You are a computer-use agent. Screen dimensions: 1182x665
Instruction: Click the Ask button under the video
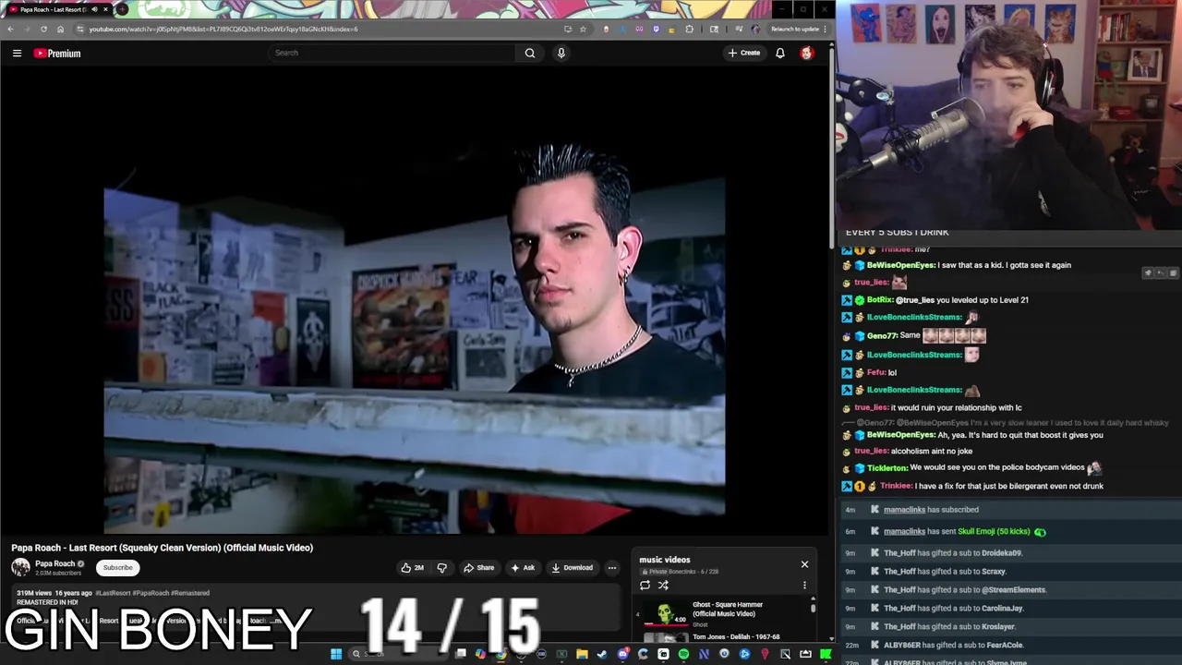(x=523, y=568)
